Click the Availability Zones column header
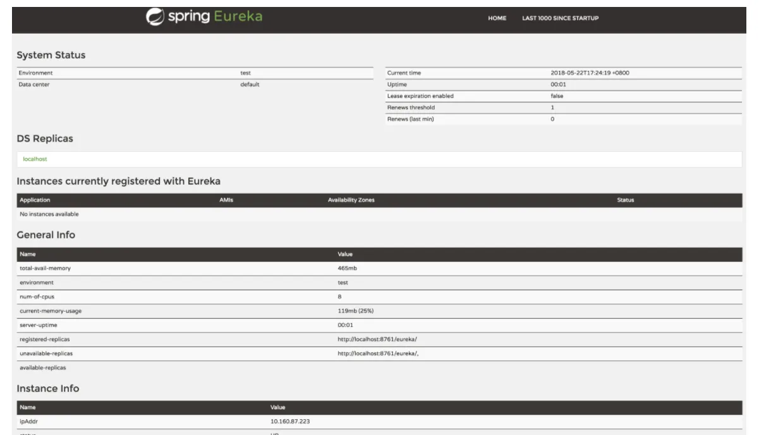759x435 pixels. coord(351,200)
